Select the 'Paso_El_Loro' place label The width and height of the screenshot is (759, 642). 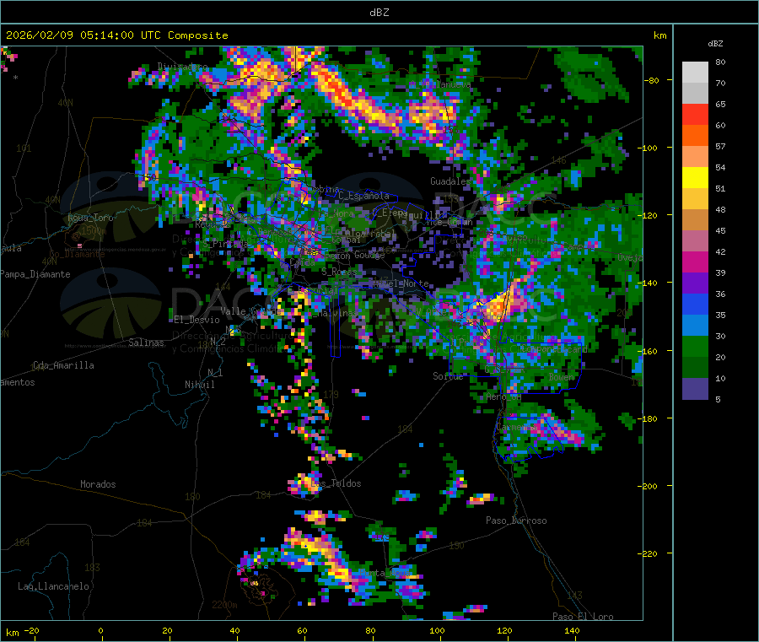tap(583, 617)
